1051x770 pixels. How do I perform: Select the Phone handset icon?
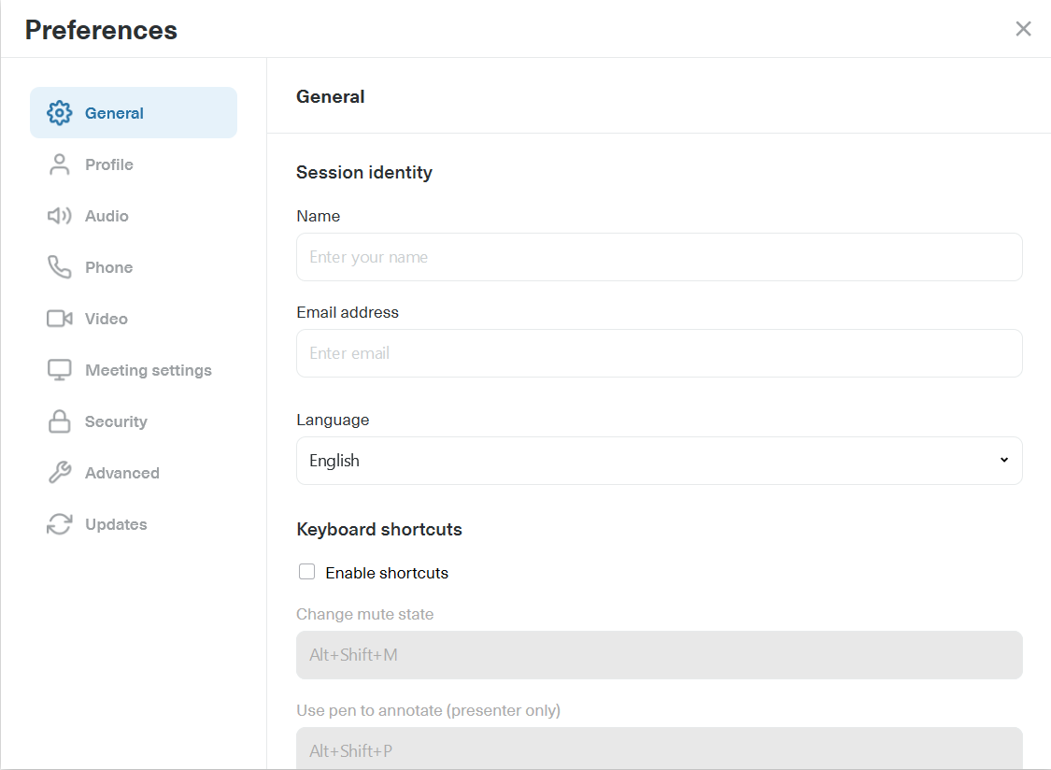pyautogui.click(x=59, y=266)
